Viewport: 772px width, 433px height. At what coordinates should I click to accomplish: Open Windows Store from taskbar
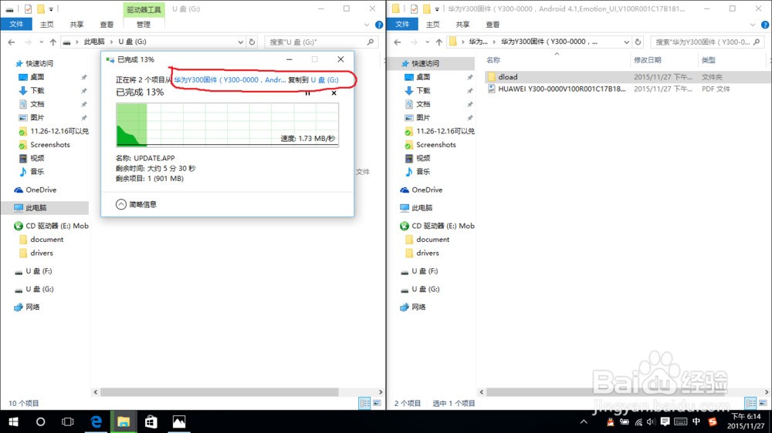click(151, 421)
